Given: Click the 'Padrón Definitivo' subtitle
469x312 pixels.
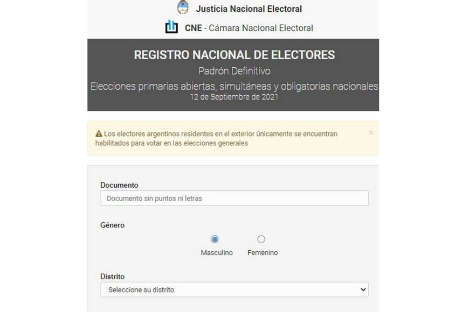Looking at the screenshot, I should [x=233, y=71].
